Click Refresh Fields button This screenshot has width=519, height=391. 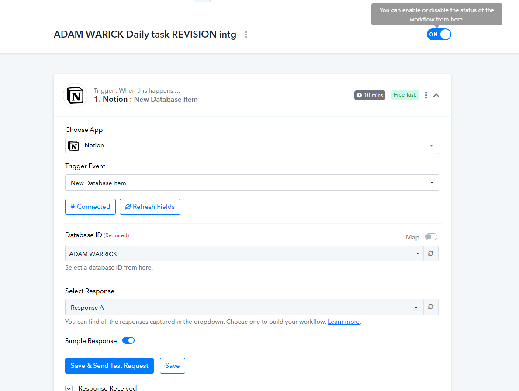coord(150,207)
